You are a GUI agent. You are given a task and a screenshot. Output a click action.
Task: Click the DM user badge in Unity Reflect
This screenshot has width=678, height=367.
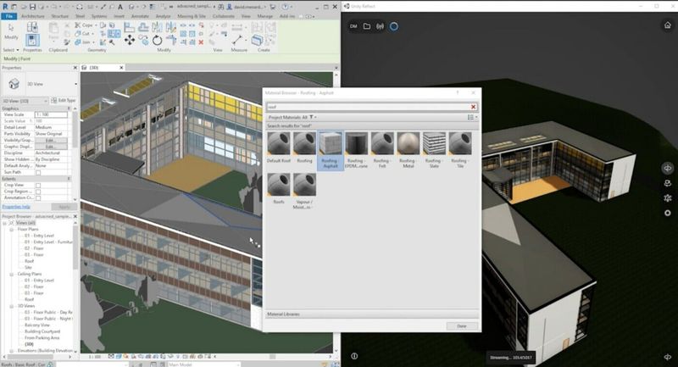coord(353,26)
